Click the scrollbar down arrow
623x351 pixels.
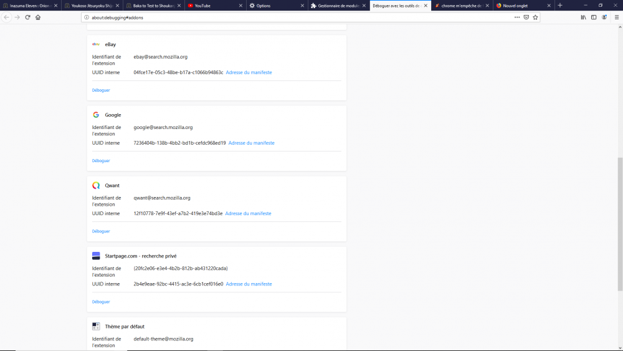point(620,348)
